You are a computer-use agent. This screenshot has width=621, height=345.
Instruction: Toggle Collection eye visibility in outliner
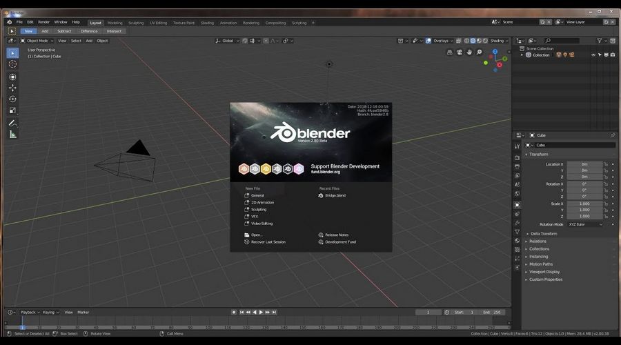point(593,55)
